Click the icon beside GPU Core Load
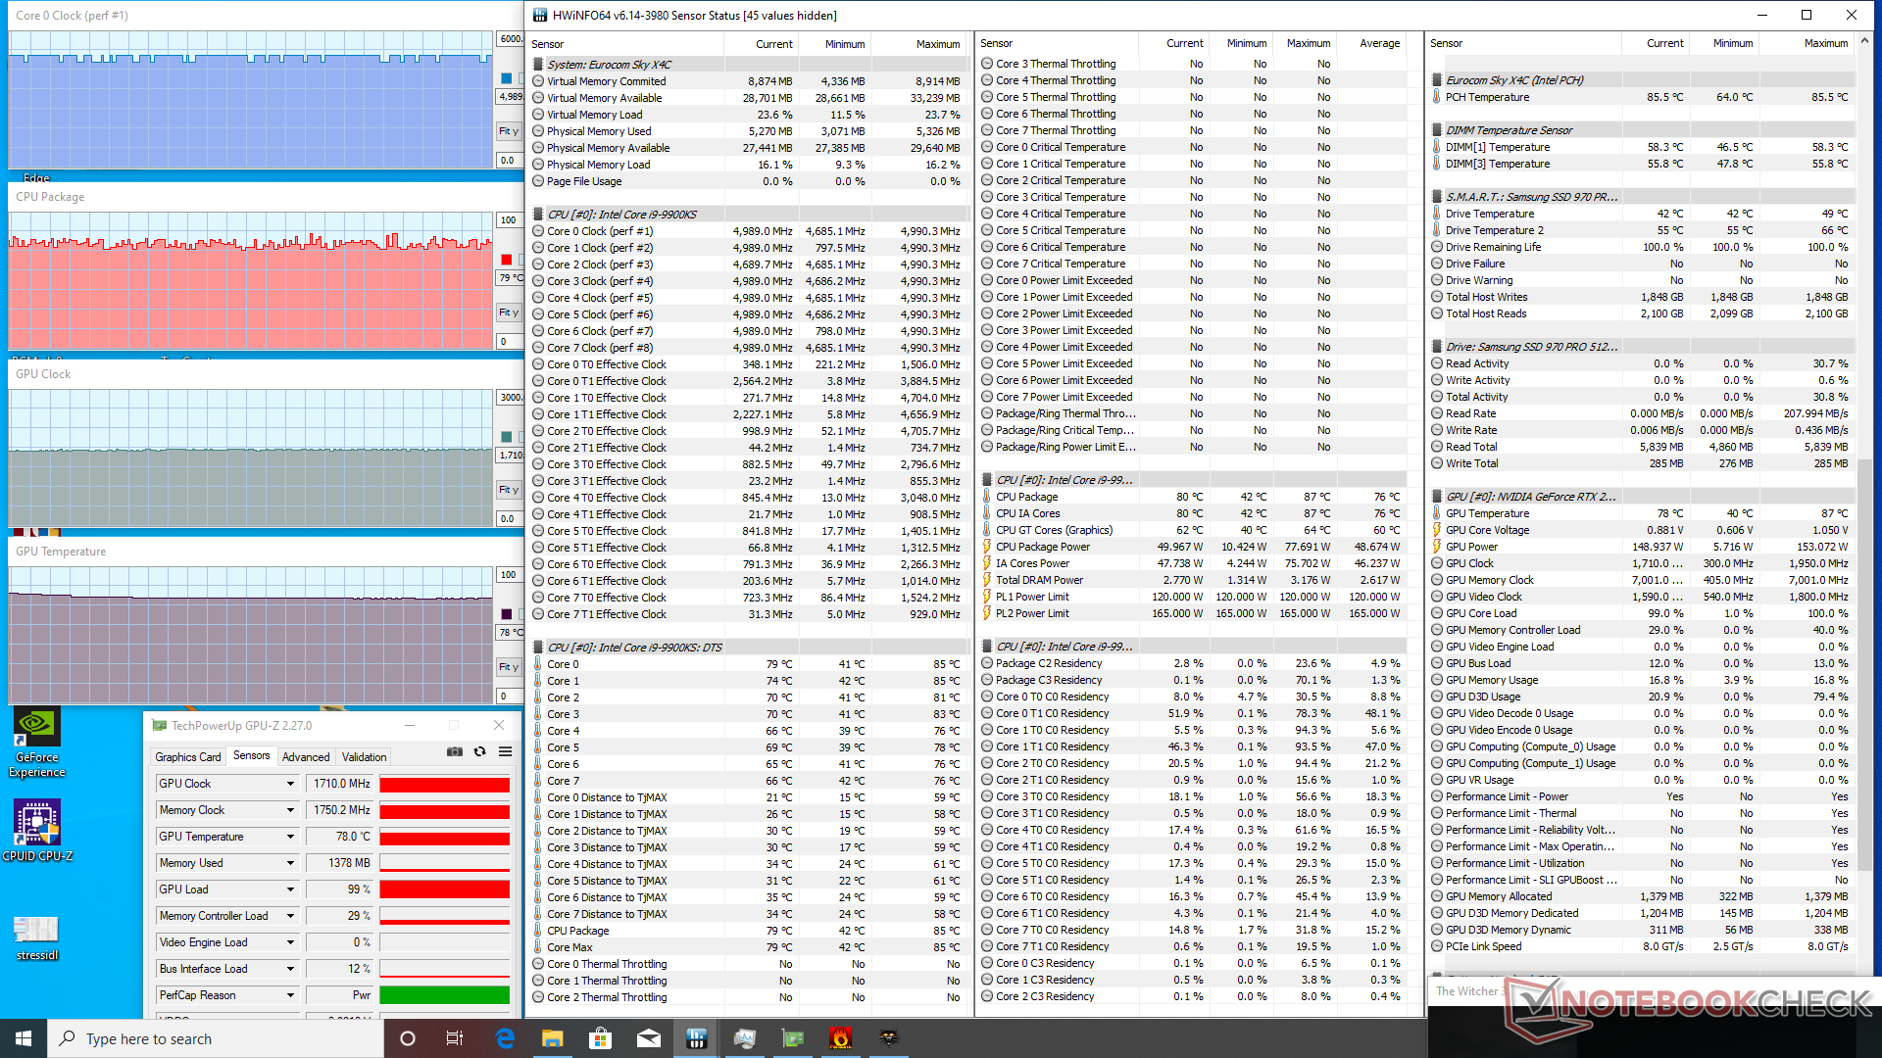 pyautogui.click(x=1436, y=613)
